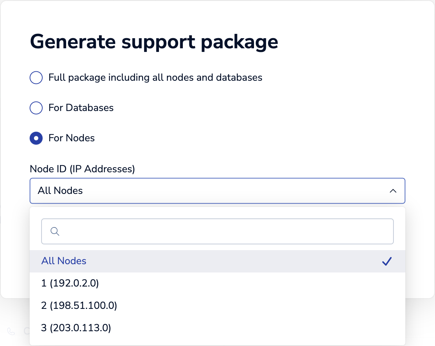435x346 pixels.
Task: Click the 'For Nodes' label text
Action: point(72,138)
